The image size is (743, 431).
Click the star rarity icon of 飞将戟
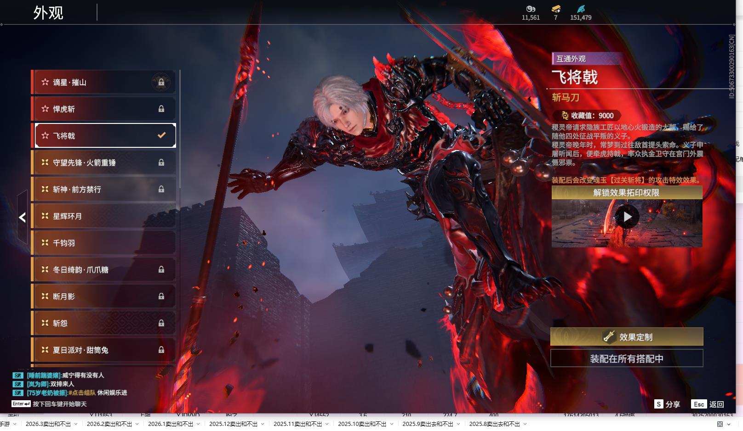point(45,135)
